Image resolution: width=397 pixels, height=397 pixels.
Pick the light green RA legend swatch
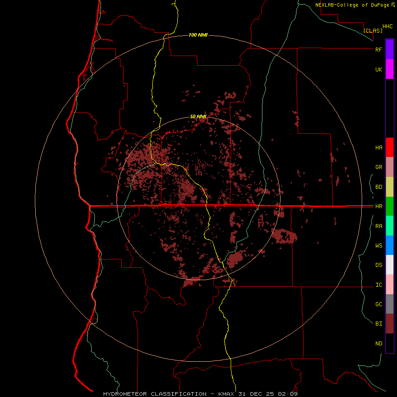click(x=390, y=226)
